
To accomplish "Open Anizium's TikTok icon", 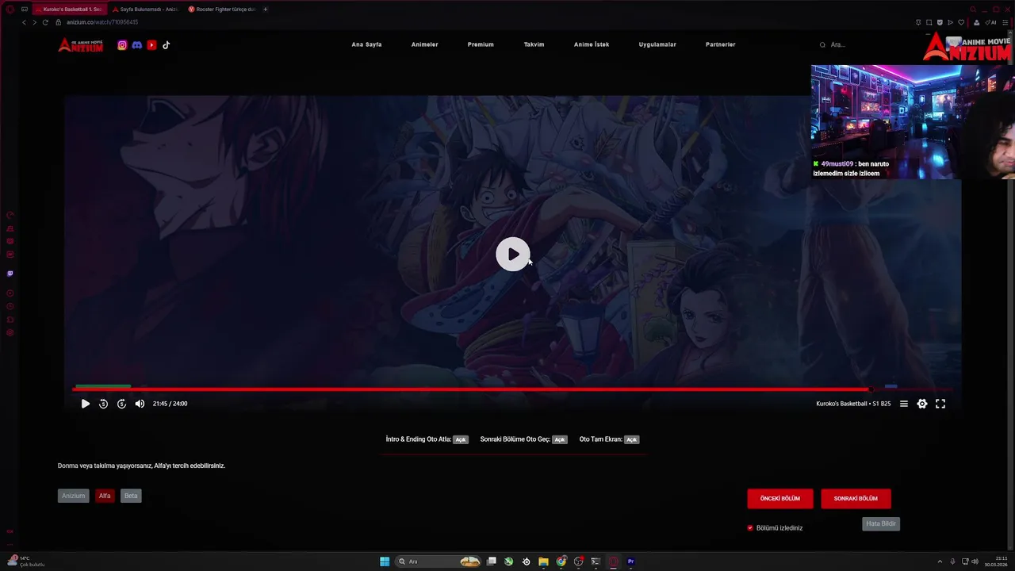I will [166, 45].
